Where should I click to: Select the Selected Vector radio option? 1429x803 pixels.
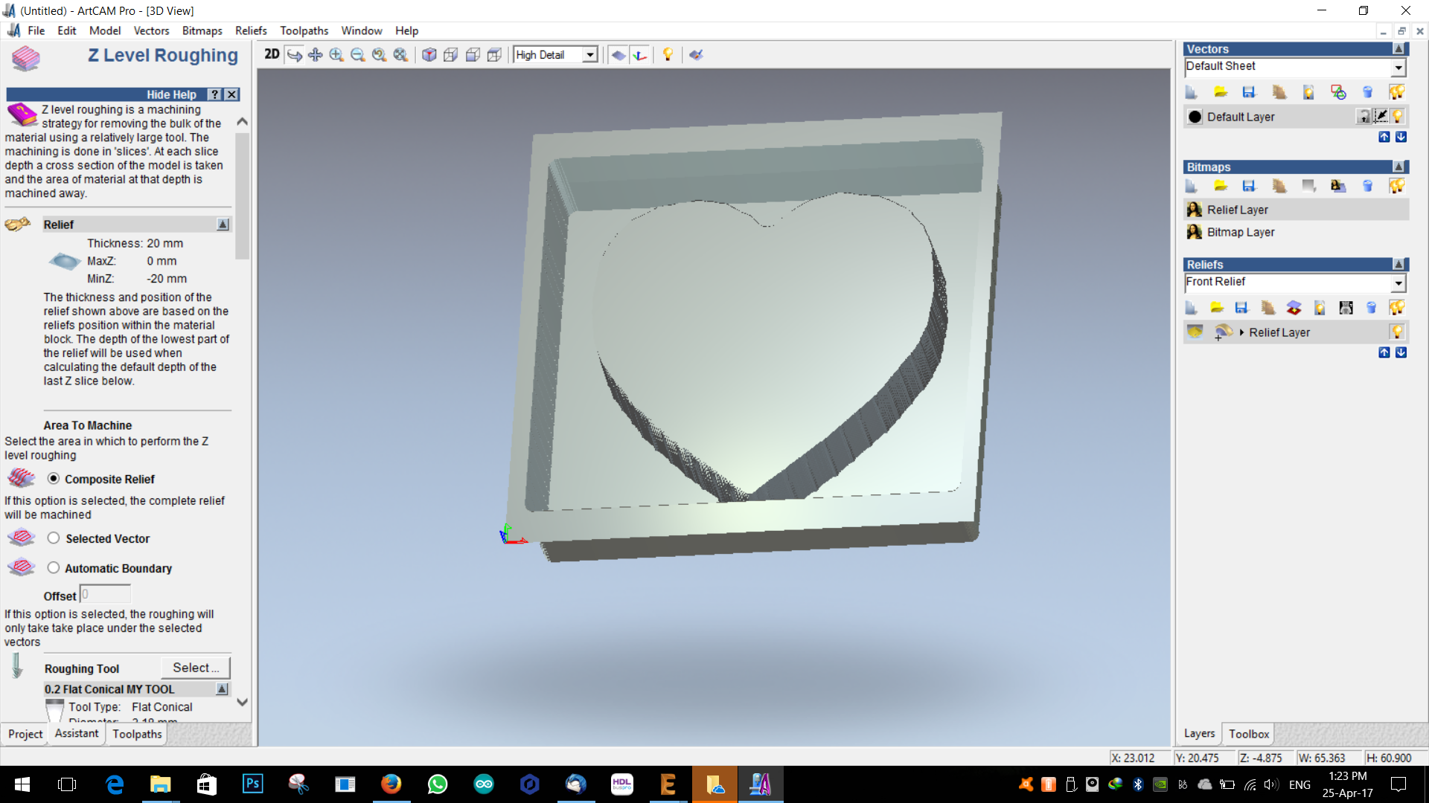54,538
